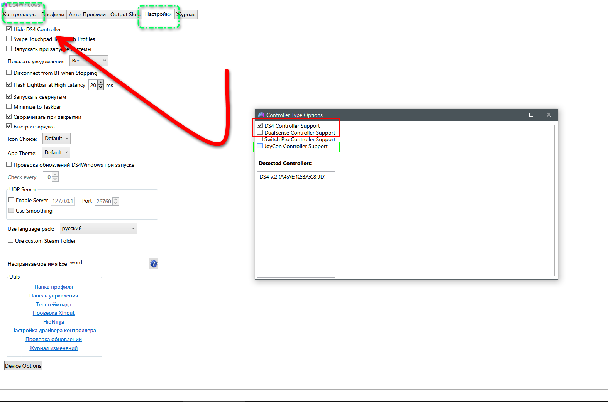Click the Проверка обновлений link in Utils
The image size is (608, 402).
pyautogui.click(x=54, y=339)
